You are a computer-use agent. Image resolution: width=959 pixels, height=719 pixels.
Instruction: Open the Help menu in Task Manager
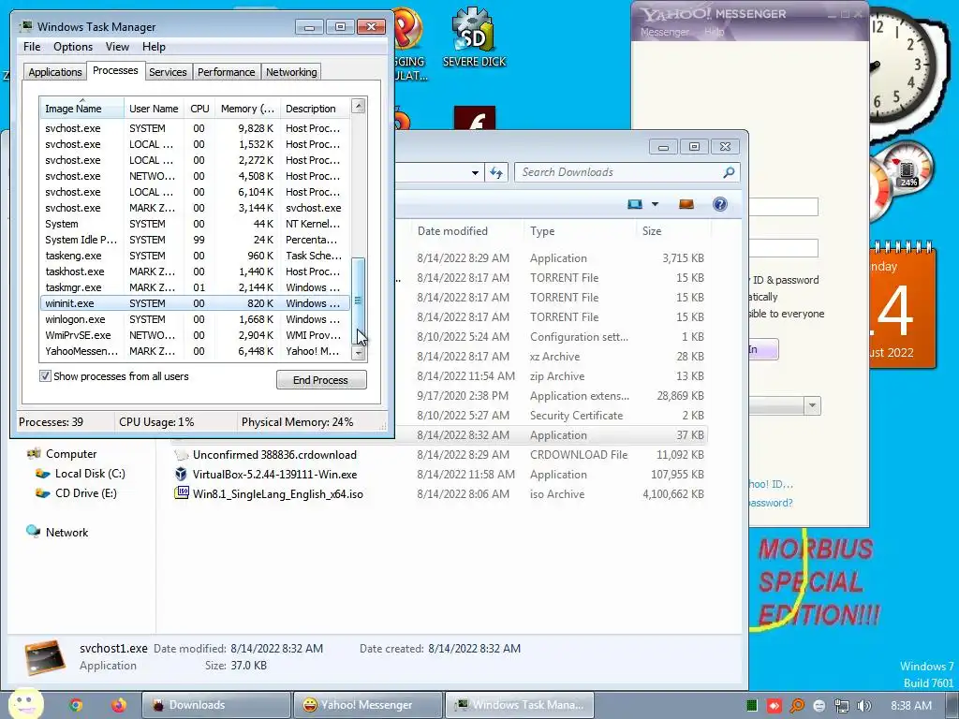pyautogui.click(x=154, y=47)
